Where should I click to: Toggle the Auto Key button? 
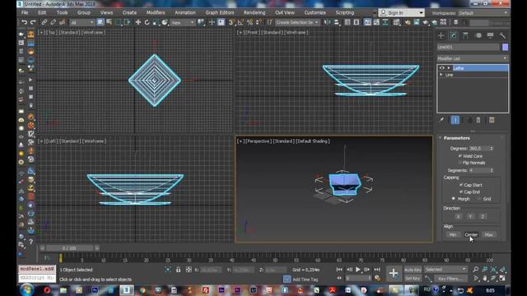[413, 270]
